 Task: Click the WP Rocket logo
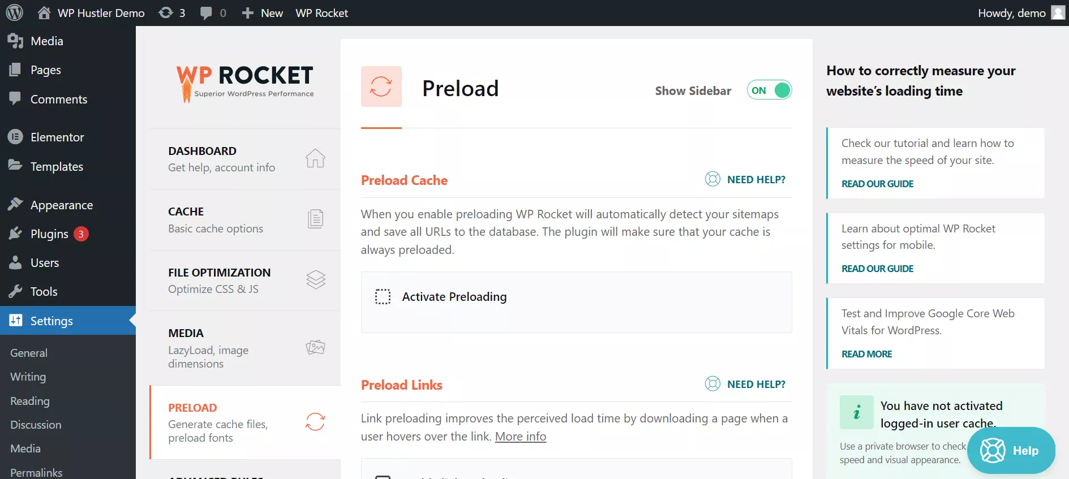[x=244, y=81]
